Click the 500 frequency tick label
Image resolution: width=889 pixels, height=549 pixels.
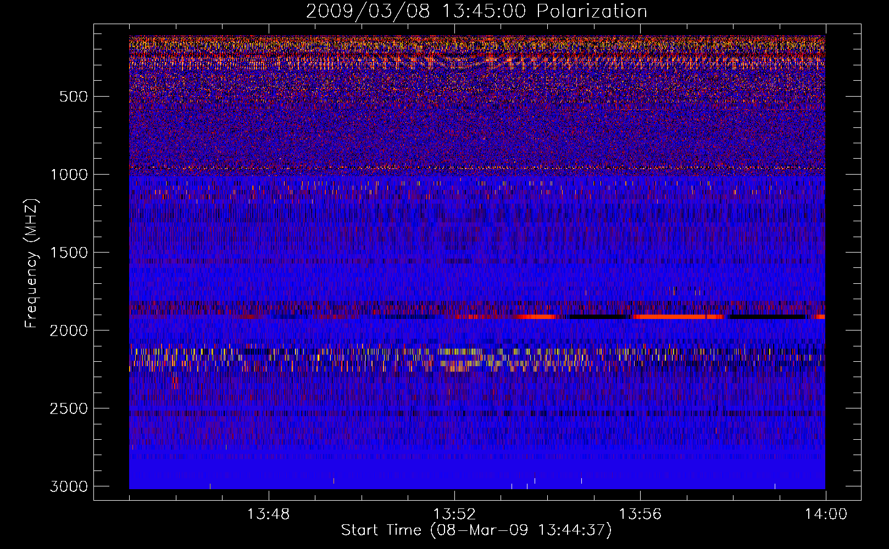74,97
